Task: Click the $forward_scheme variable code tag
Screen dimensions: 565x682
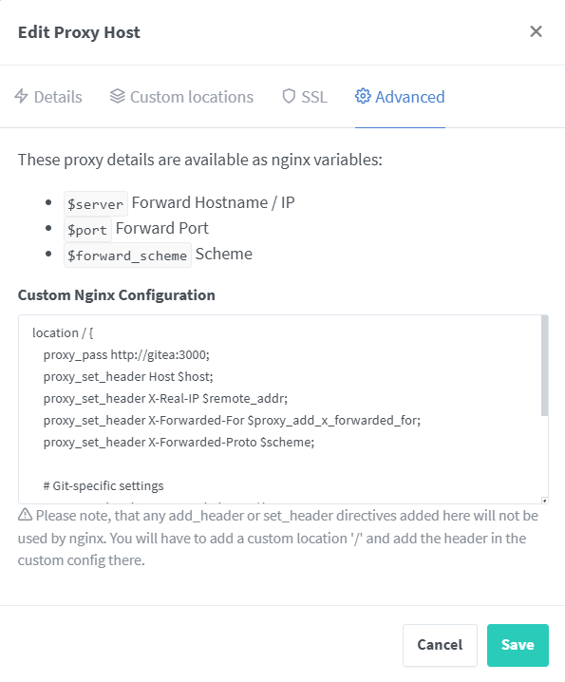Action: 127,255
